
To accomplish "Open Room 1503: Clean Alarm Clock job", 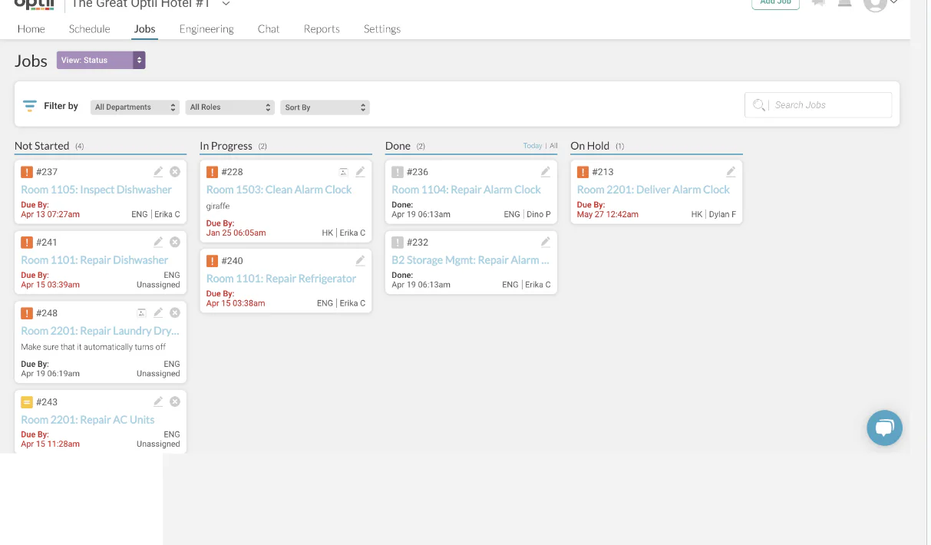I will (x=279, y=190).
